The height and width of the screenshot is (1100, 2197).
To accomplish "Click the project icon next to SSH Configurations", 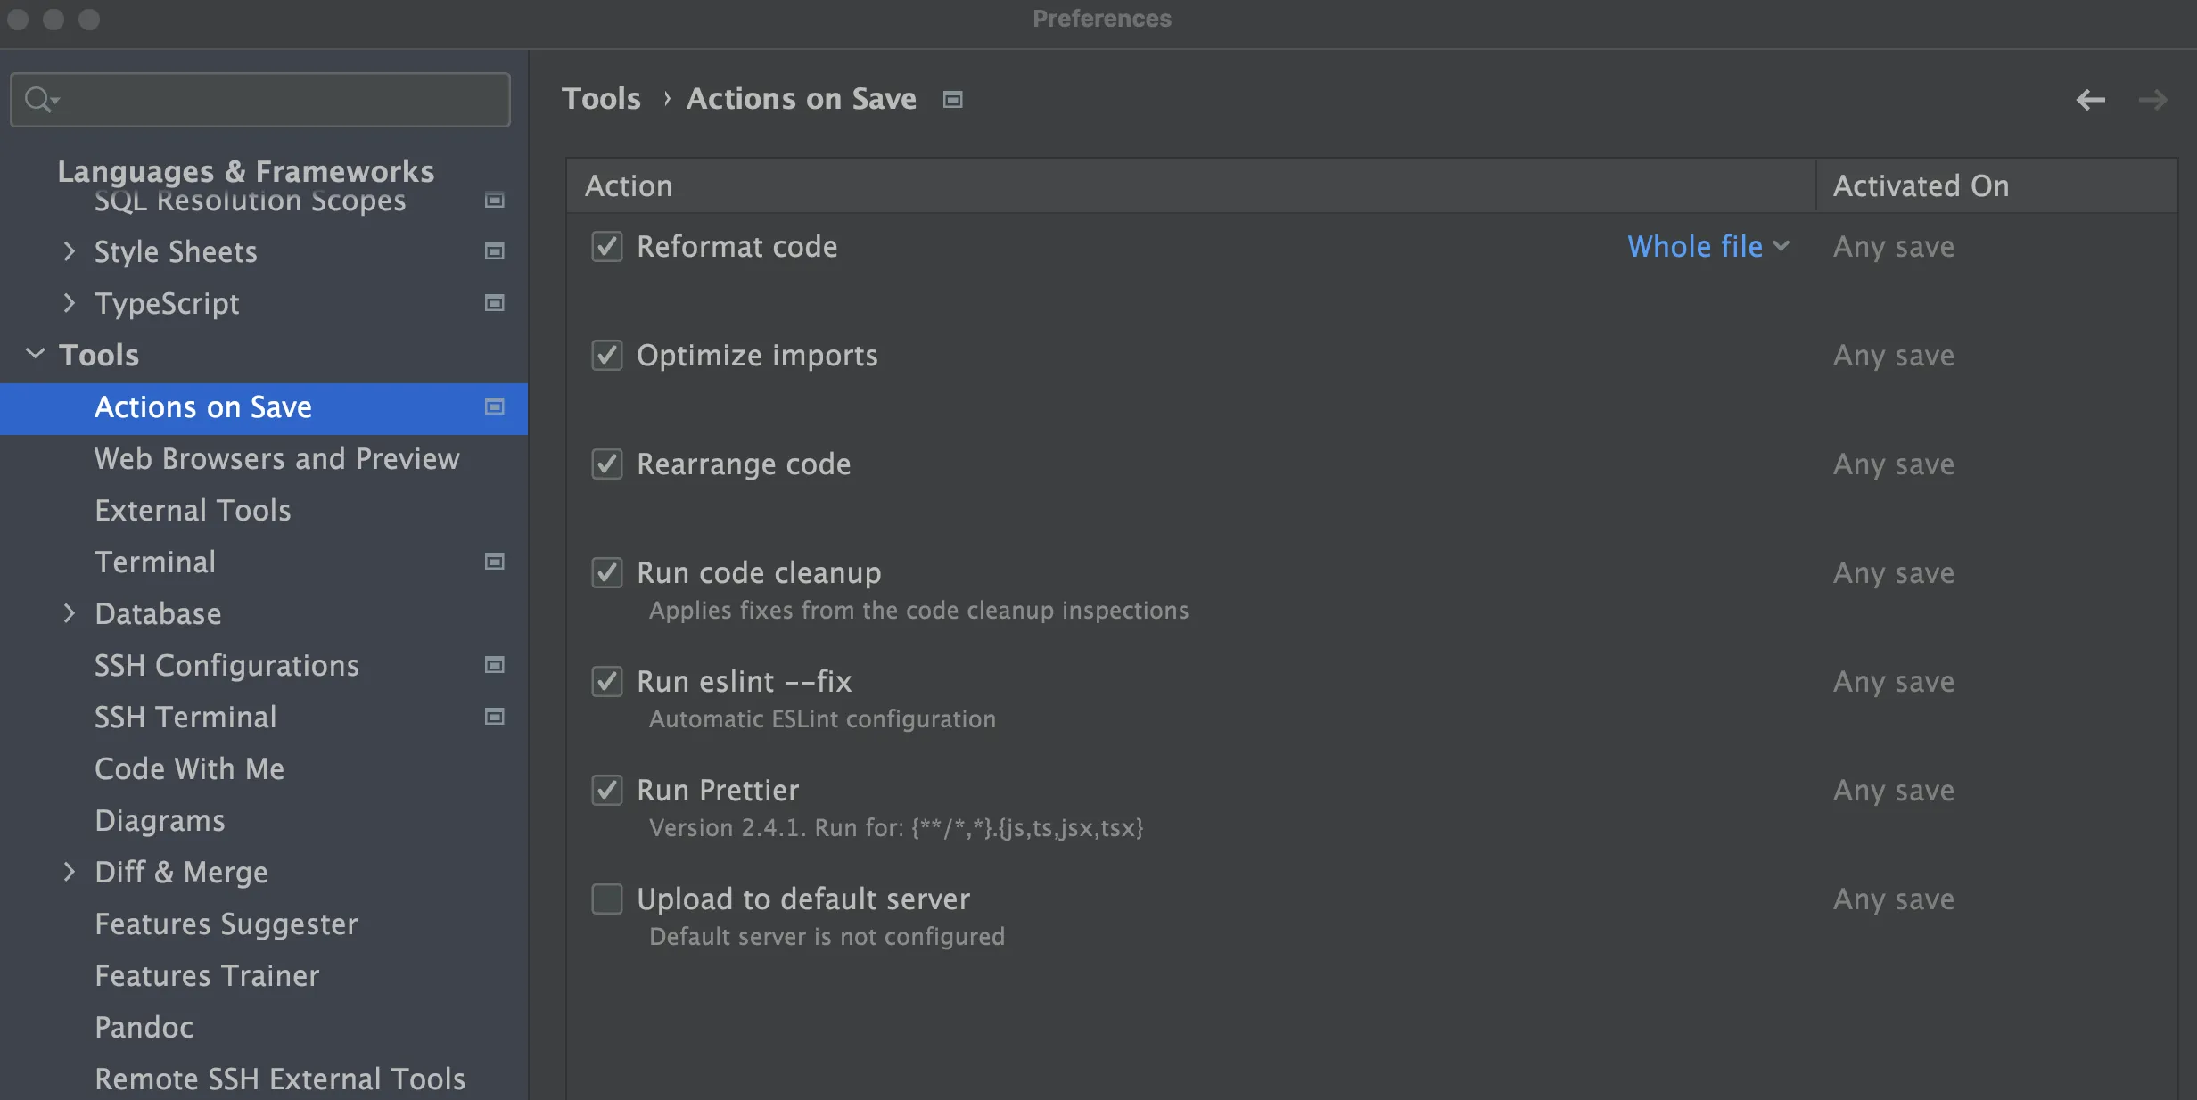I will [494, 665].
